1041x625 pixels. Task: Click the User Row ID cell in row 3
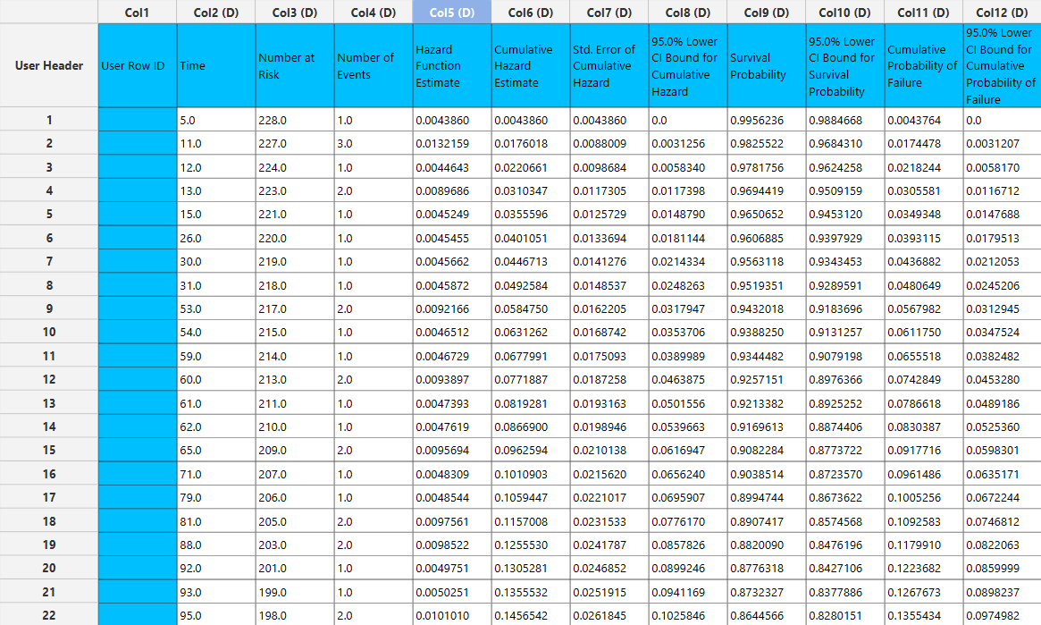coord(138,167)
